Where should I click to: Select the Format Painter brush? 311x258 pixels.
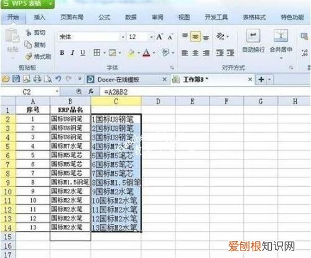coord(38,57)
